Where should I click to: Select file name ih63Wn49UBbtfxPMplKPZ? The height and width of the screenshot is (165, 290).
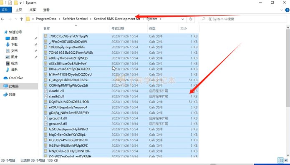(x=68, y=145)
